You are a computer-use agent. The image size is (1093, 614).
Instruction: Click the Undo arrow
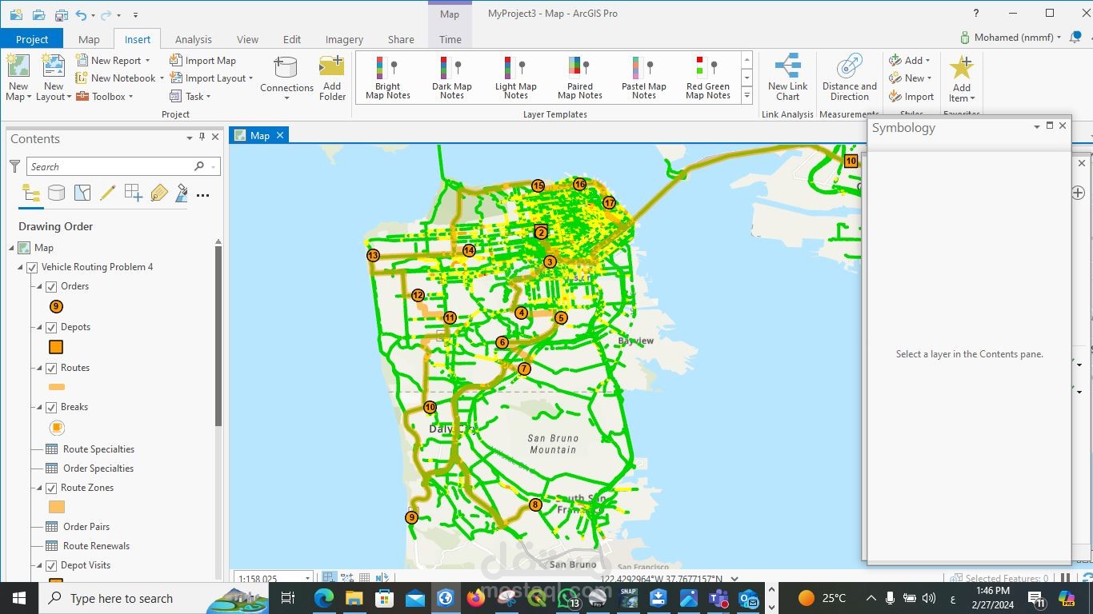click(82, 14)
